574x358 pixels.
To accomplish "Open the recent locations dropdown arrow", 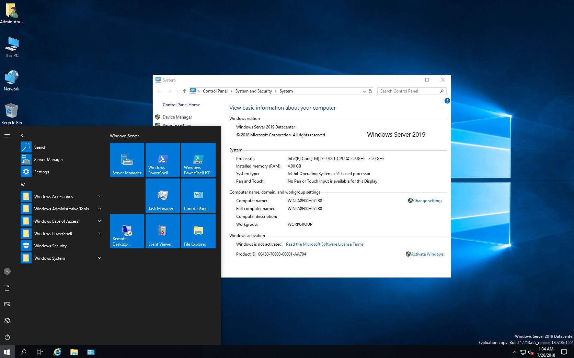I will click(177, 91).
